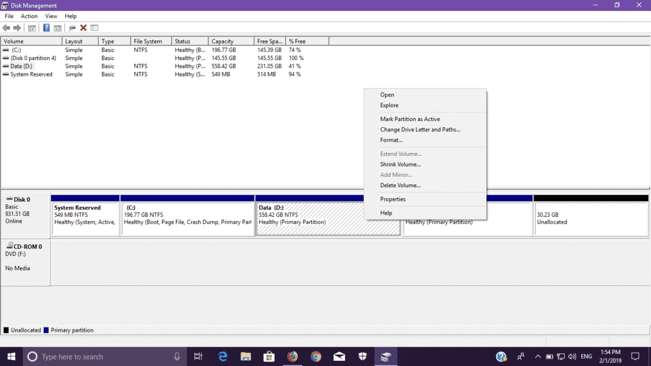651x366 pixels.
Task: Sort by the Capacity column header
Action: pos(222,41)
